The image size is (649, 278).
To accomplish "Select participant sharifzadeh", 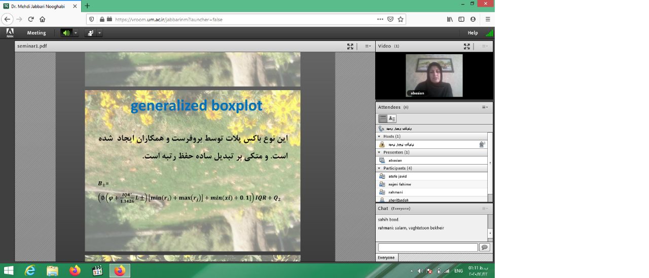I will [x=432, y=200].
